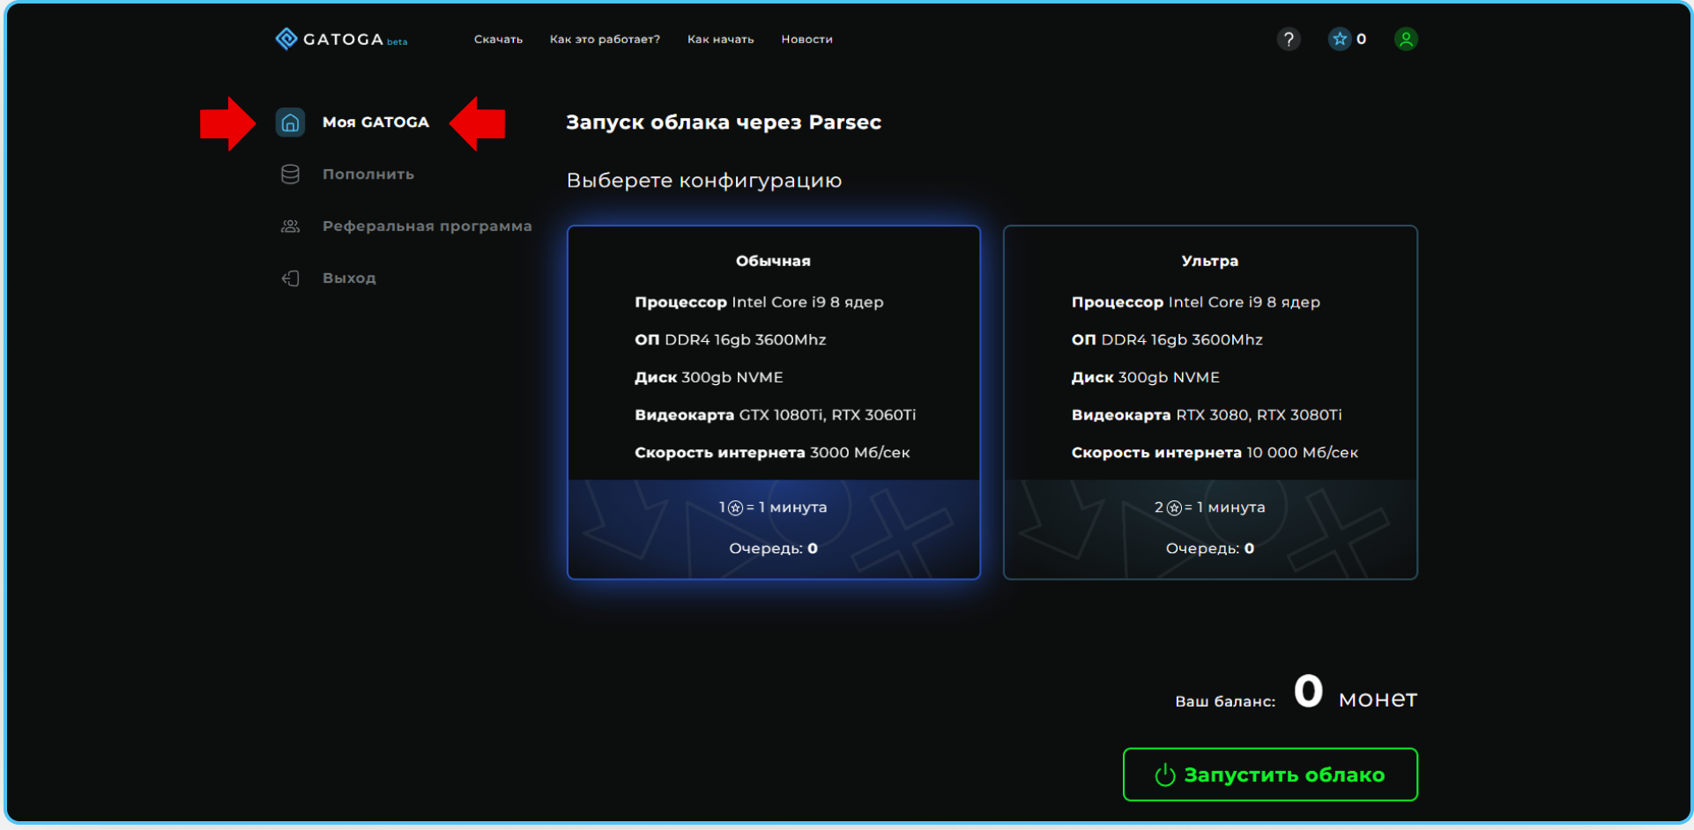Screen dimensions: 1694x830
Task: Click the star coin balance icon
Action: click(1340, 39)
